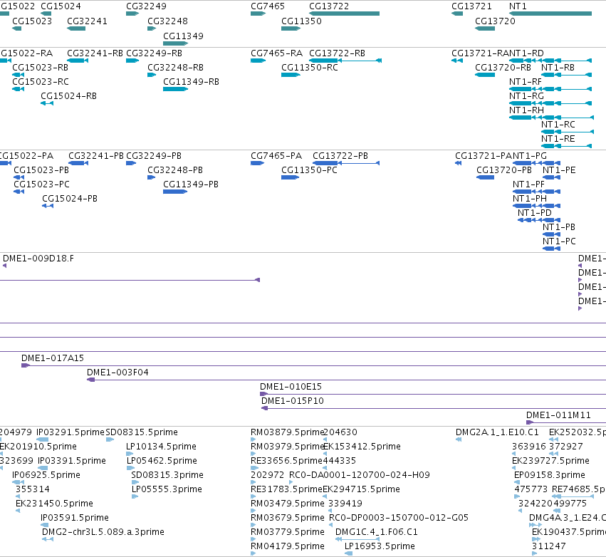Select CG32241 gene label
The width and height of the screenshot is (606, 557).
pos(88,21)
